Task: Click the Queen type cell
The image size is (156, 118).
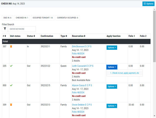Action: (63, 66)
